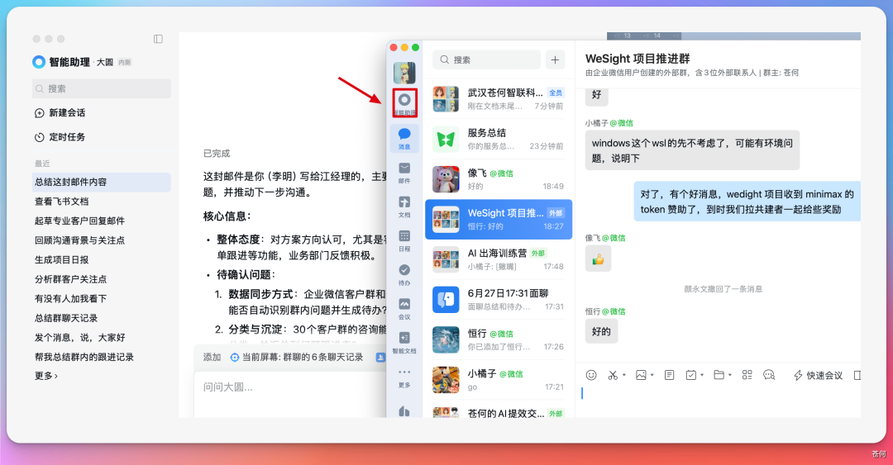The width and height of the screenshot is (893, 465).
Task: Switch to 消息 in WeCom sidebar
Action: pos(404,138)
